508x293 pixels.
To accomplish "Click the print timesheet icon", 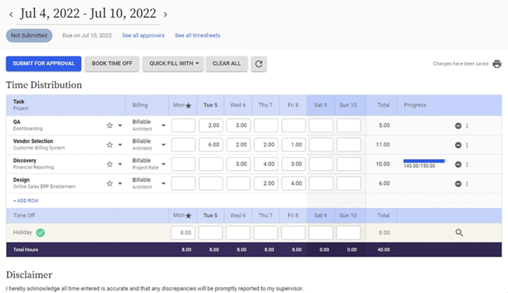I will (x=497, y=64).
